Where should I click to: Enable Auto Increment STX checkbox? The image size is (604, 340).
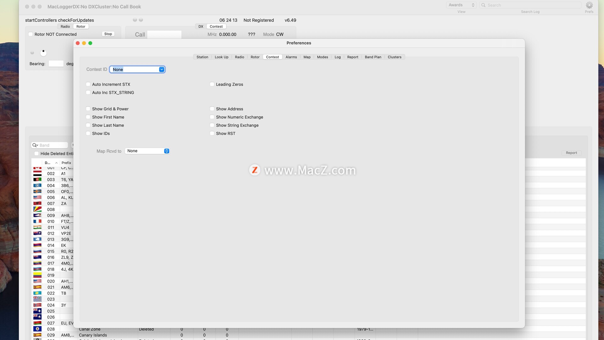tap(88, 84)
